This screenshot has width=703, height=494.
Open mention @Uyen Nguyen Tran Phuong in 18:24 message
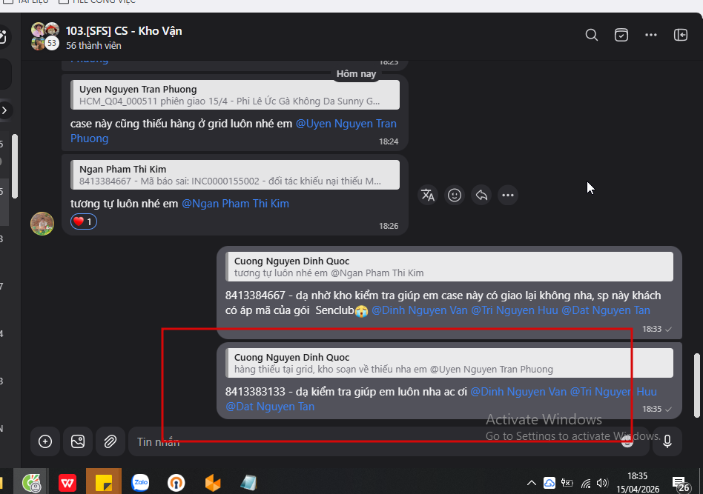233,131
